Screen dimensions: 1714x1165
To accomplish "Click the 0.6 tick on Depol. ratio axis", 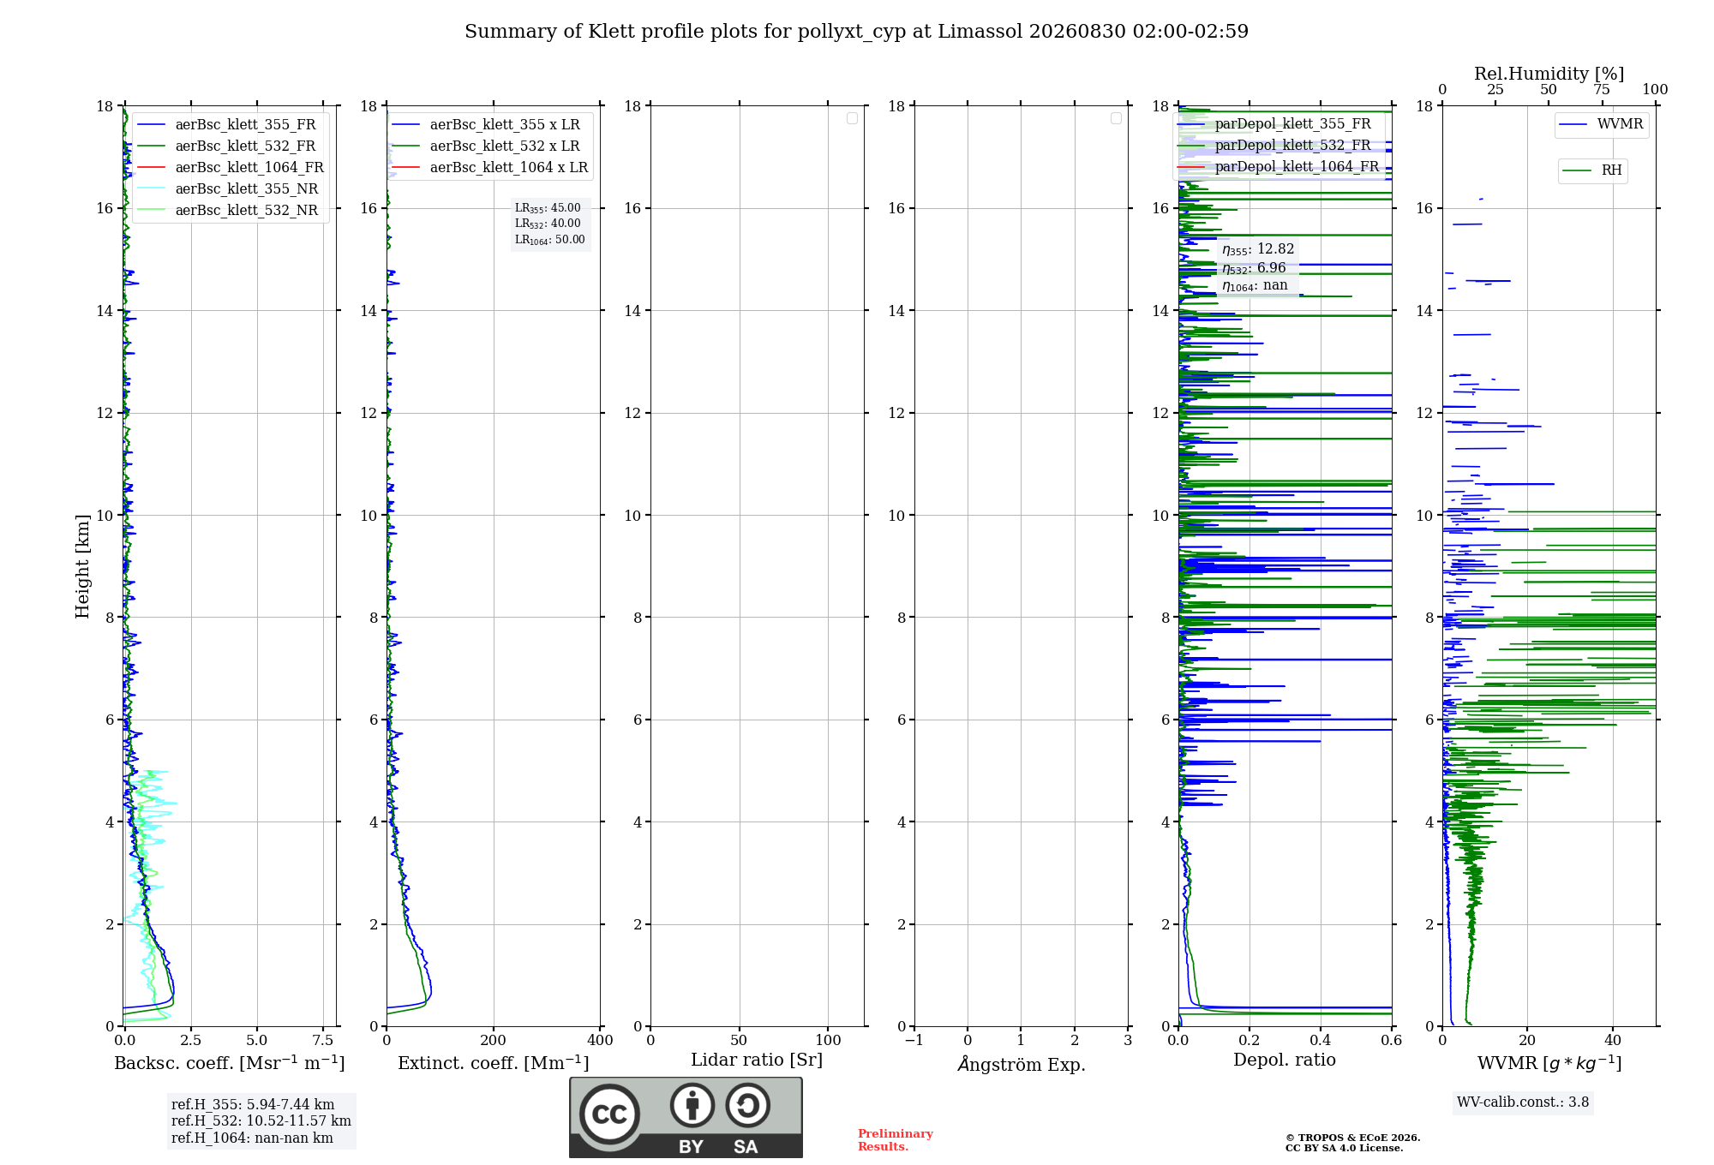I will coord(1392,1040).
